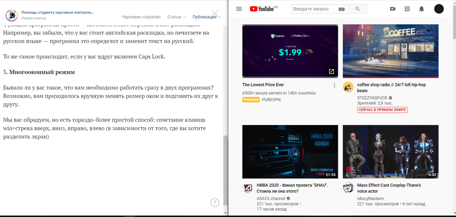Open the YouTube apps grid icon

coord(407,9)
